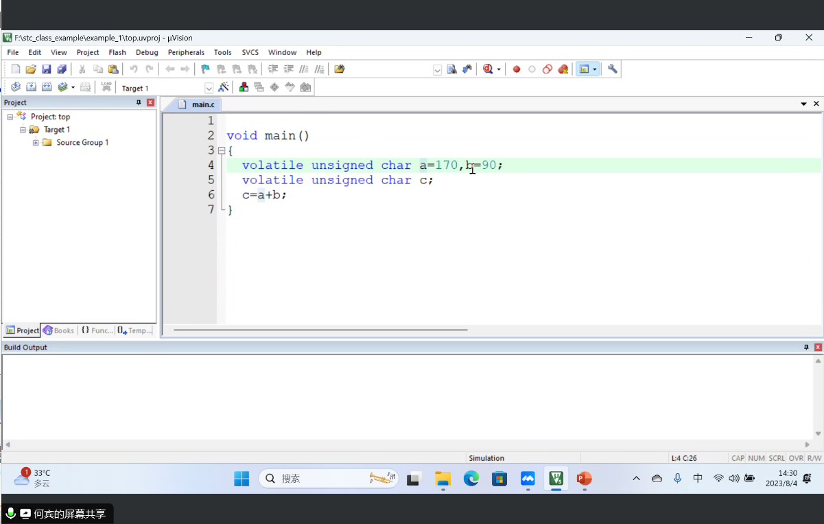Viewport: 824px width, 524px height.
Task: Pin the Project panel with pushpin
Action: coord(139,102)
